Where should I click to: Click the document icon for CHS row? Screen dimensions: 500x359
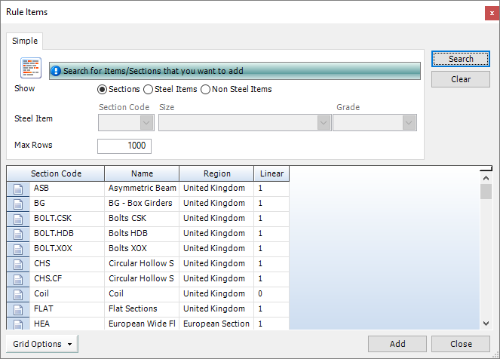18,264
